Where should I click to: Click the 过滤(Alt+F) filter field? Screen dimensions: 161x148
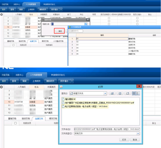click(x=76, y=31)
